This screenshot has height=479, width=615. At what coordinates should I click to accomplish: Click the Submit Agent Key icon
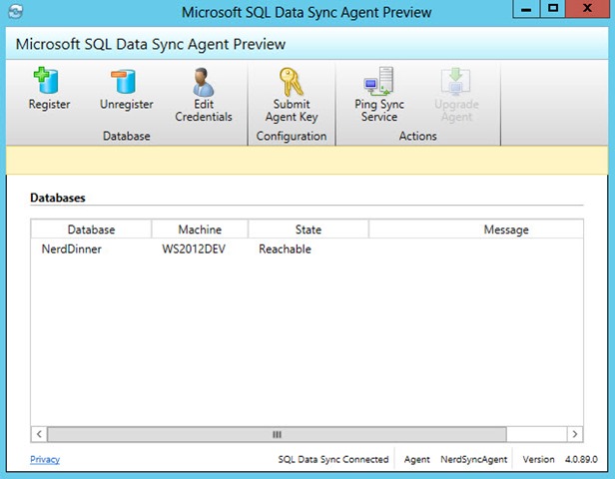[292, 82]
